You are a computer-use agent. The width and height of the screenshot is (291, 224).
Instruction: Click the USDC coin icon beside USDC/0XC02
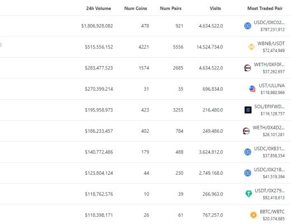pos(247,26)
